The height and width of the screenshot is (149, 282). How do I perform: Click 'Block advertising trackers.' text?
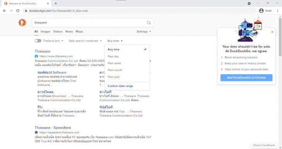tap(241, 58)
